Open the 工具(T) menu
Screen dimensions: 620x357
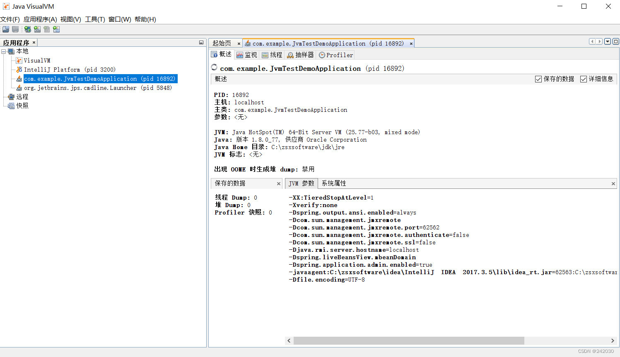(x=95, y=19)
